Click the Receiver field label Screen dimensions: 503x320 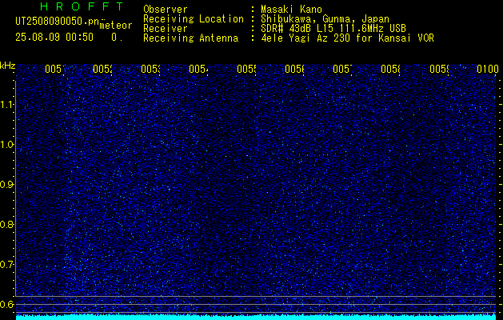tap(166, 29)
